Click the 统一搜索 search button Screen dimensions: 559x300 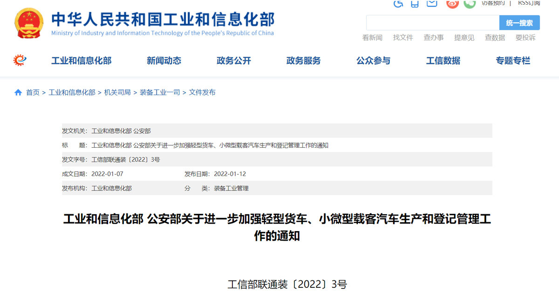click(519, 23)
